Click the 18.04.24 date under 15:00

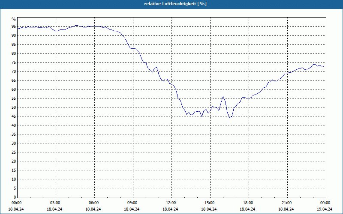(x=209, y=209)
